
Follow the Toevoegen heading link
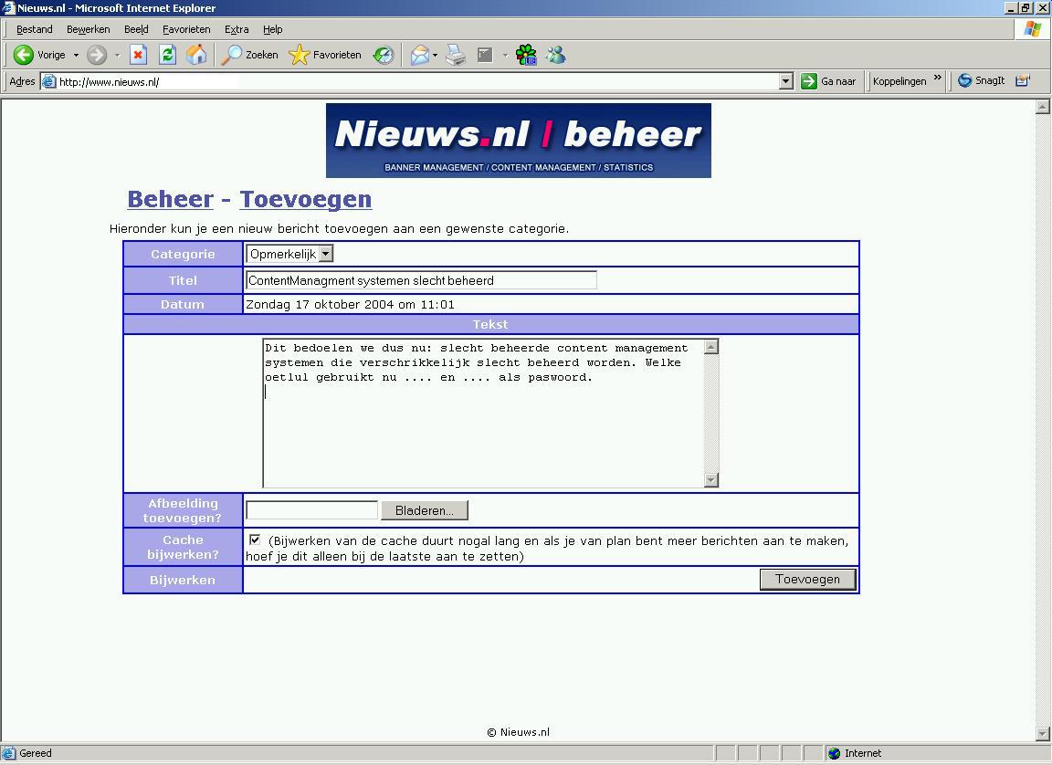pos(305,199)
